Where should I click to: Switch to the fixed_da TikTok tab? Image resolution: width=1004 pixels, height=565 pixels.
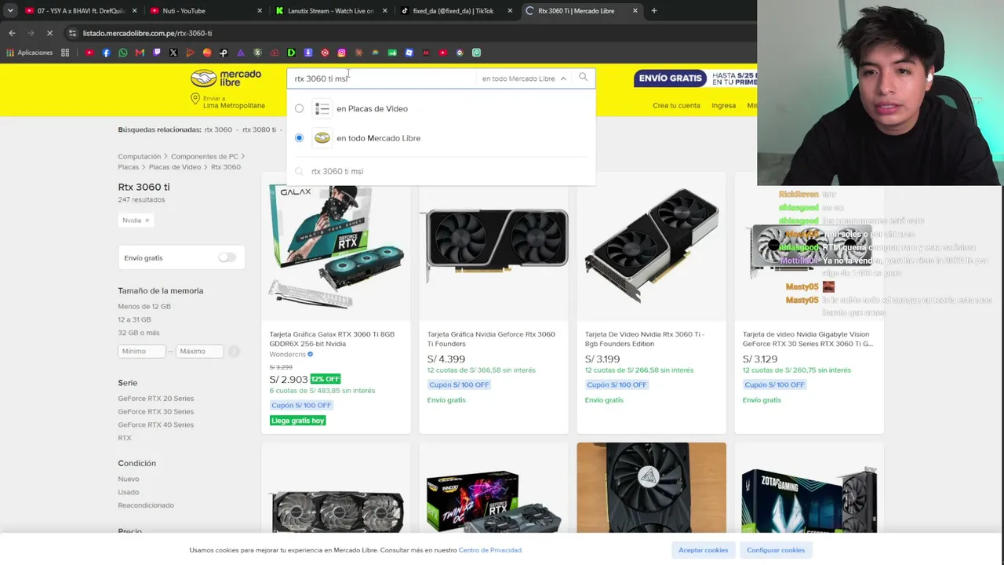[x=457, y=11]
